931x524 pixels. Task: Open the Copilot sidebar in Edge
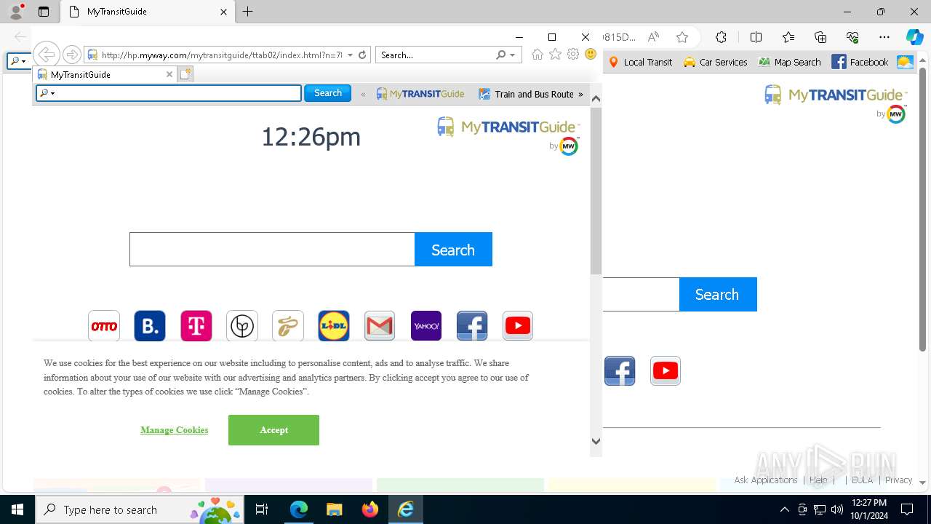pos(914,37)
